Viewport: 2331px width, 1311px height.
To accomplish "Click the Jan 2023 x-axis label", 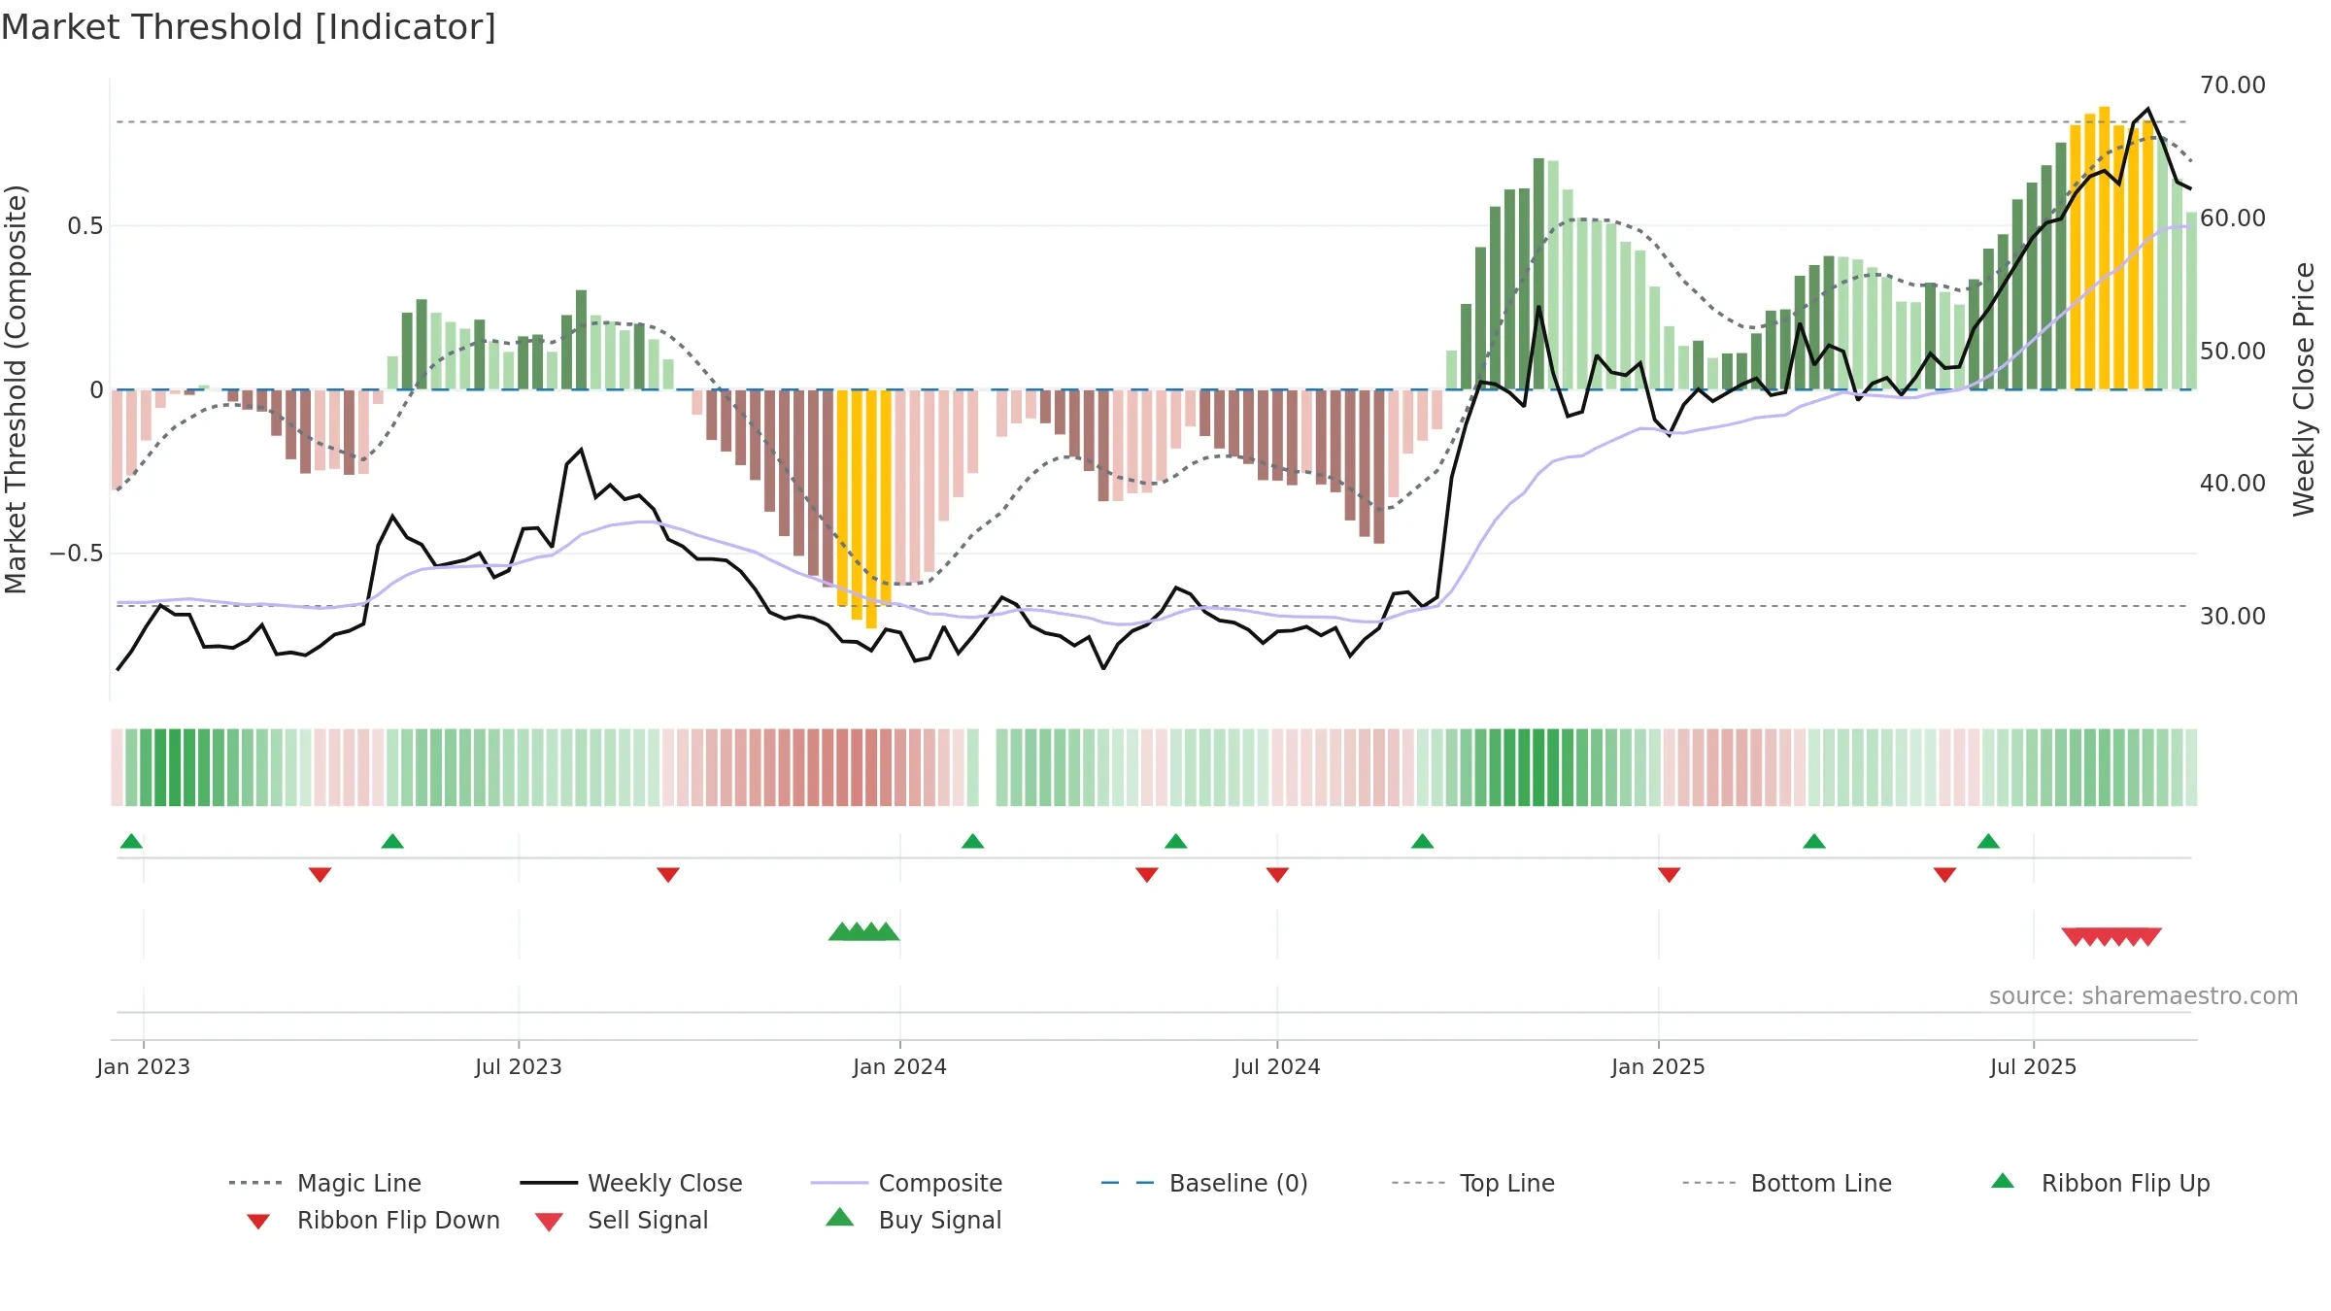I will (143, 1066).
